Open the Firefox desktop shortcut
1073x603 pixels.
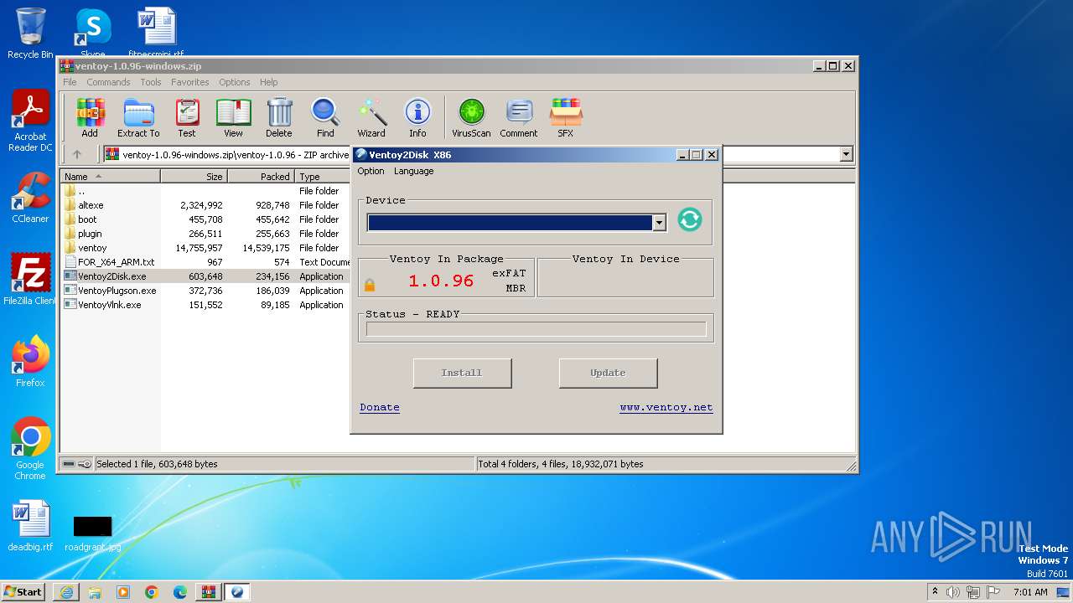point(30,362)
